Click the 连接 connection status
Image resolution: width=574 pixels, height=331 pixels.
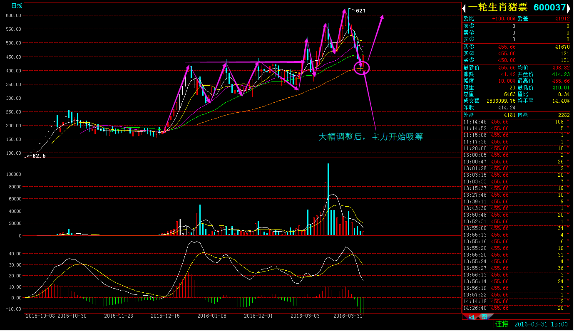click(x=502, y=324)
